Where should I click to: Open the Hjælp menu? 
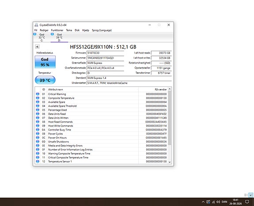(86, 30)
